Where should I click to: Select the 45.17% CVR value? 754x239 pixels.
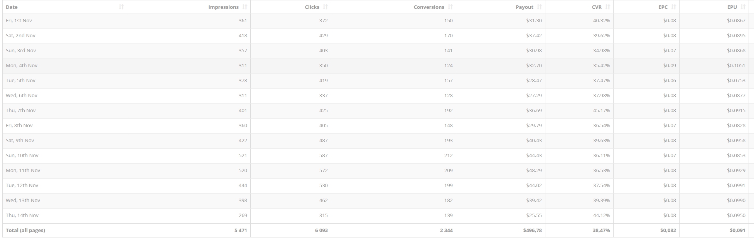point(602,111)
